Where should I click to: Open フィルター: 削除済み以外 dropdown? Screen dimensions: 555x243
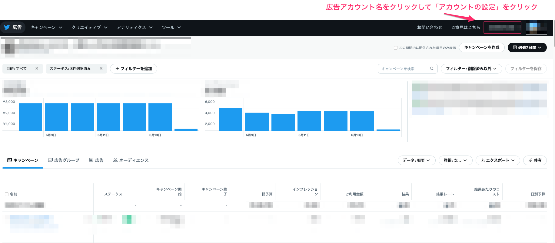click(x=471, y=69)
